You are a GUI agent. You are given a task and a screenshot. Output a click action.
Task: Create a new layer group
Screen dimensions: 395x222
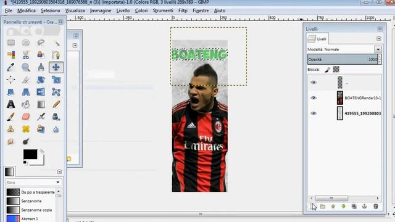pos(323,207)
